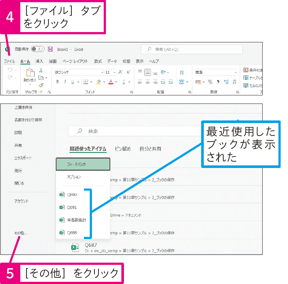Center cell text horizontally
This screenshot has height=284, width=288.
[x=147, y=82]
